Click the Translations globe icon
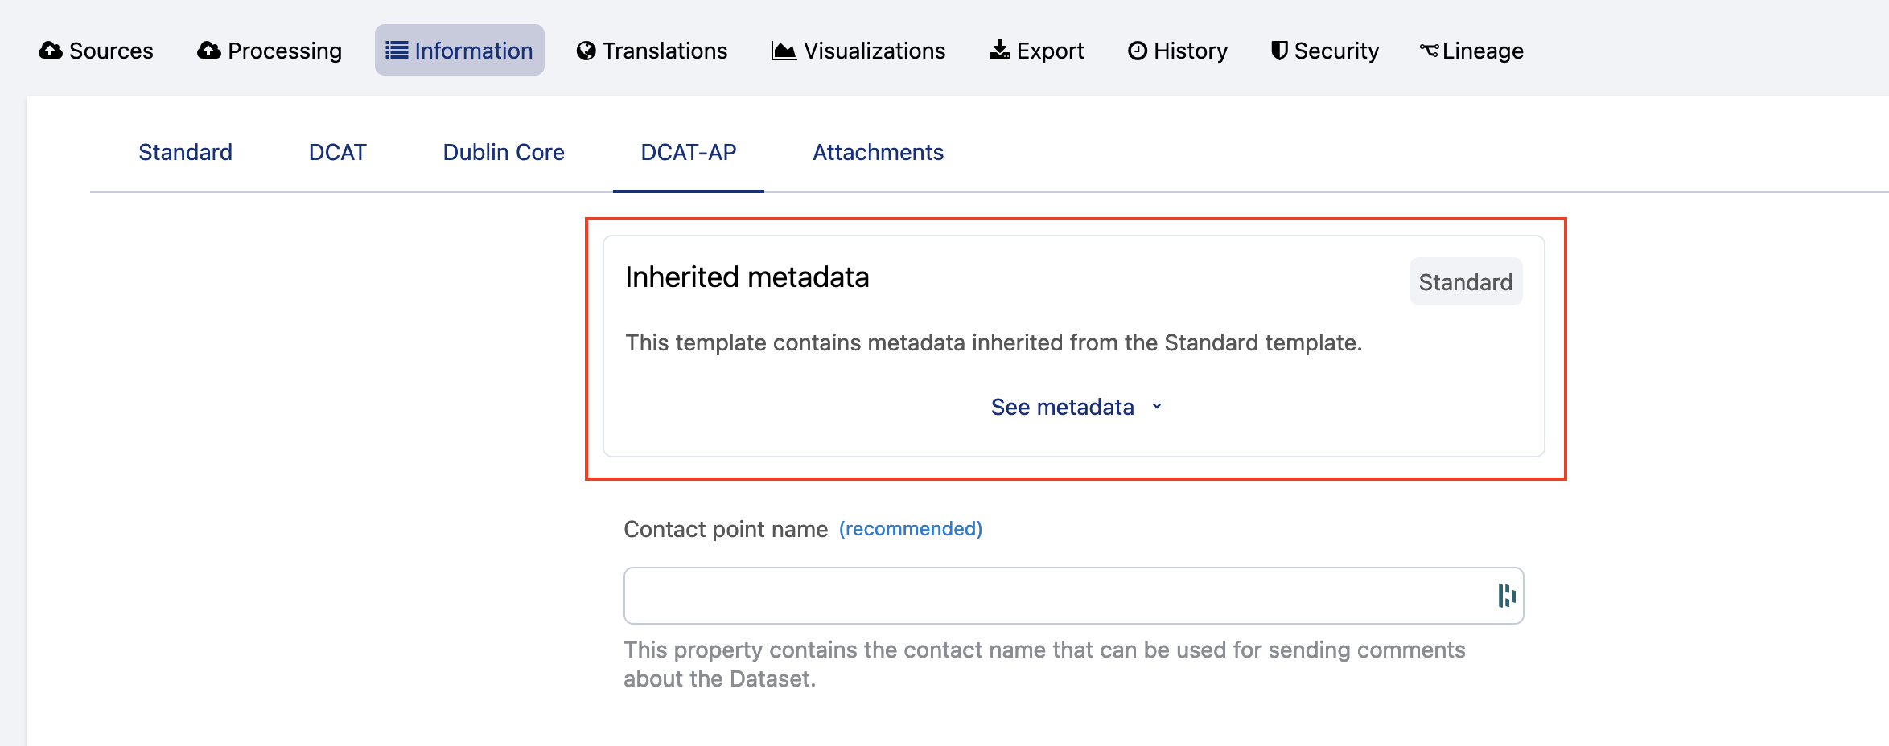The image size is (1889, 746). pyautogui.click(x=586, y=51)
